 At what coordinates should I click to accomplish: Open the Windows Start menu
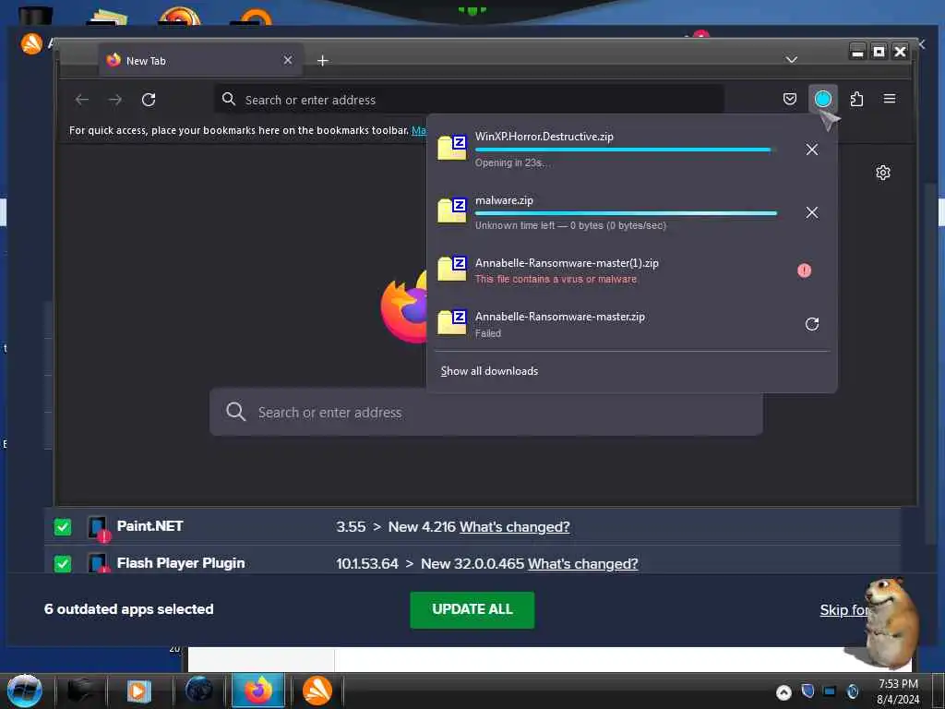point(25,691)
